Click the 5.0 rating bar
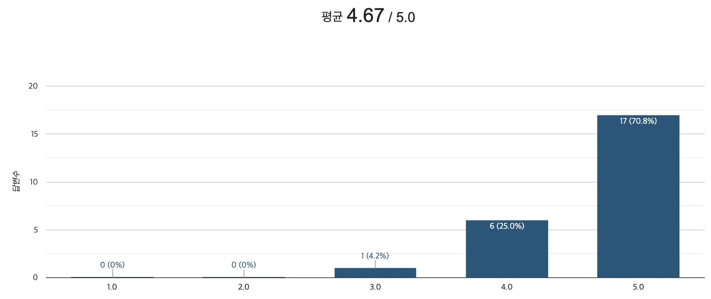Viewport: 711px width, 299px height. 638,196
